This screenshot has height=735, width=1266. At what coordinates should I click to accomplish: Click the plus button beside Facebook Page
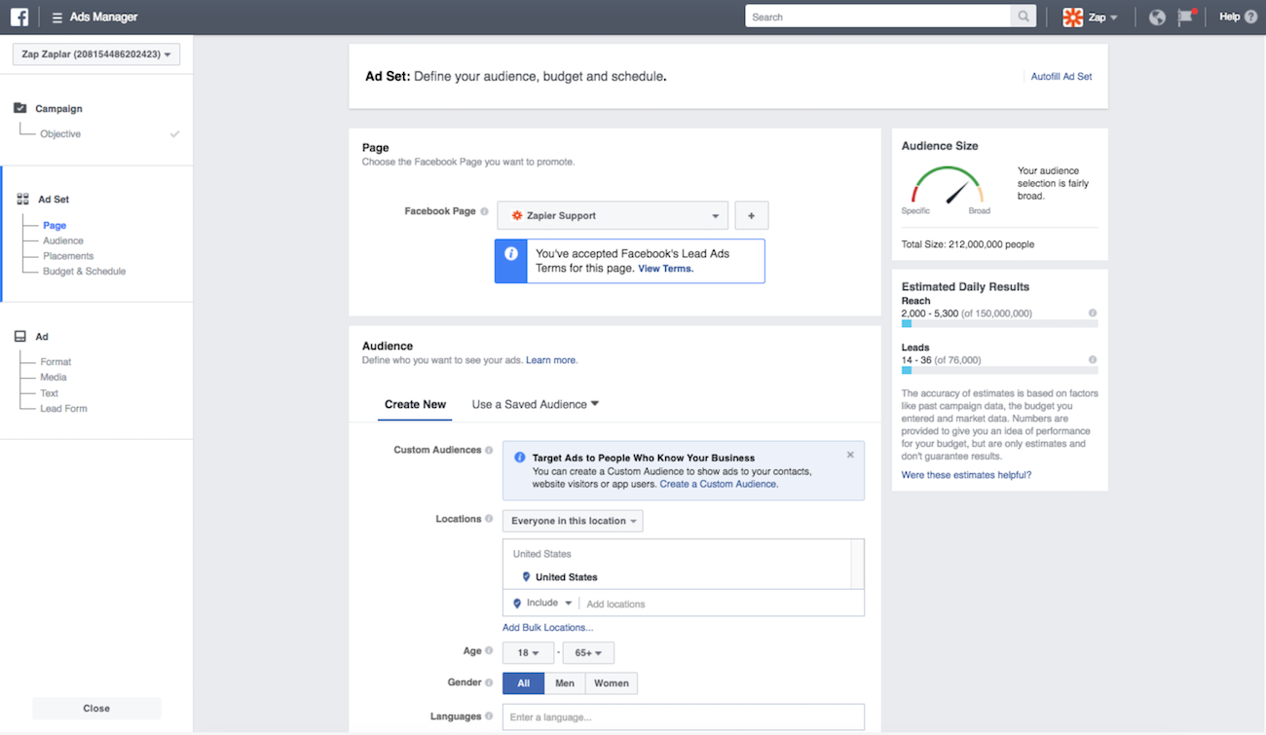pos(751,215)
